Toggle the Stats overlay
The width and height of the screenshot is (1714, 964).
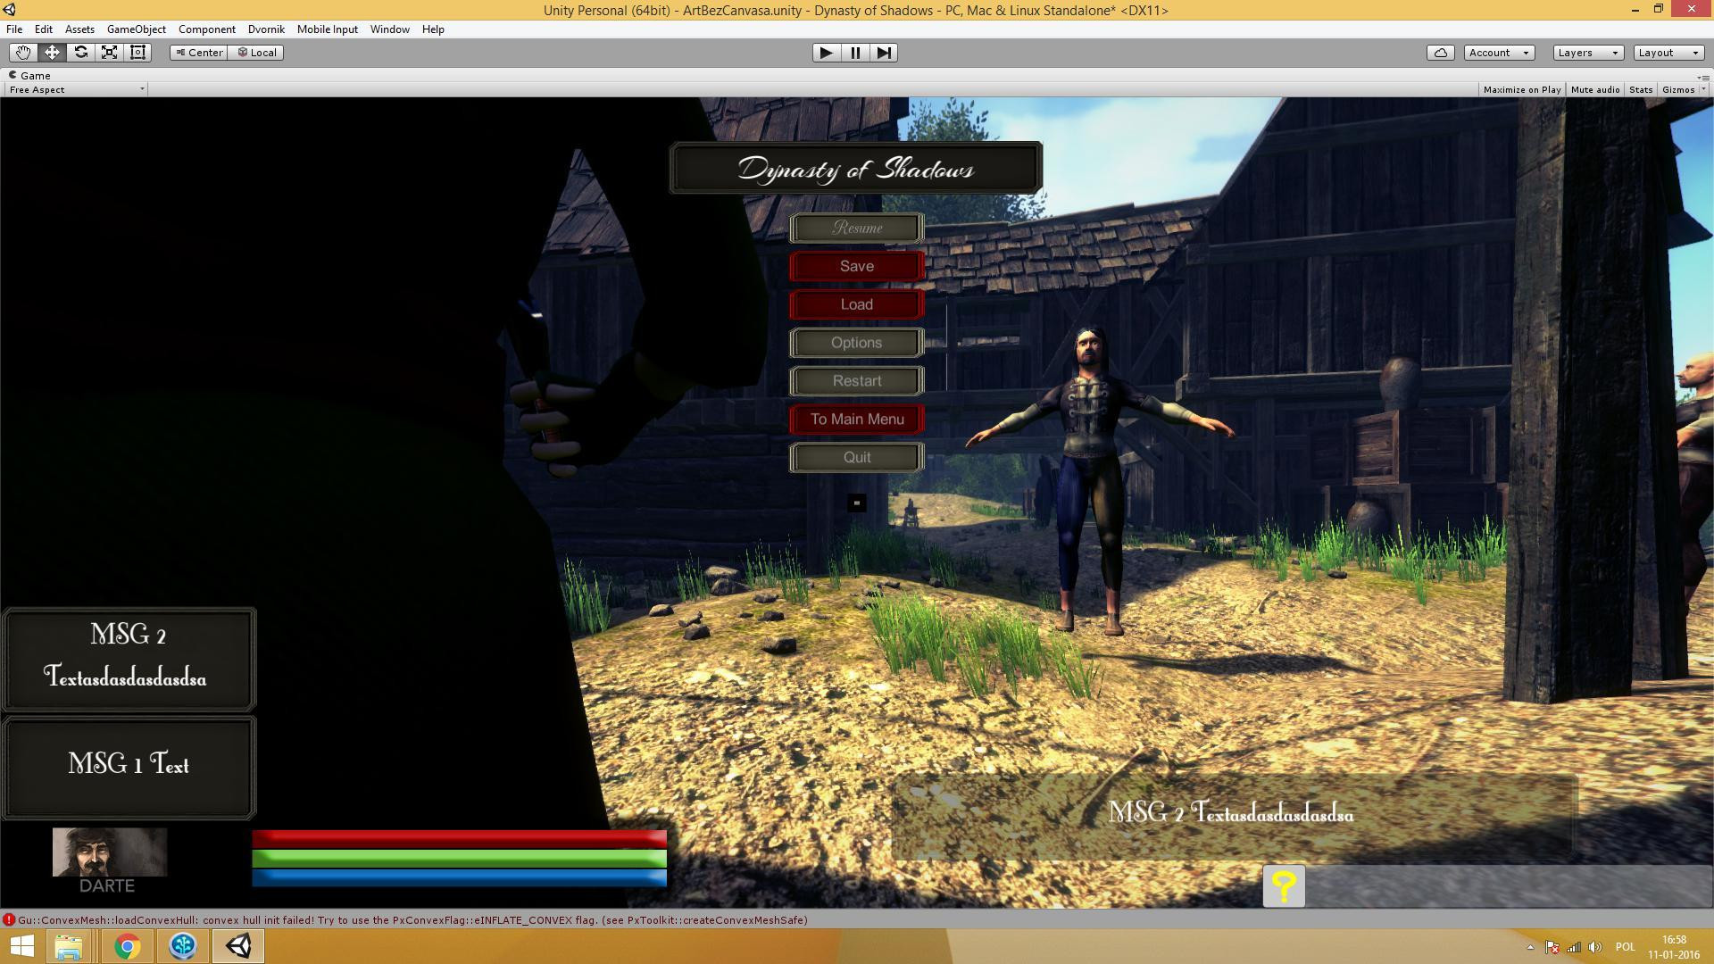(x=1641, y=89)
